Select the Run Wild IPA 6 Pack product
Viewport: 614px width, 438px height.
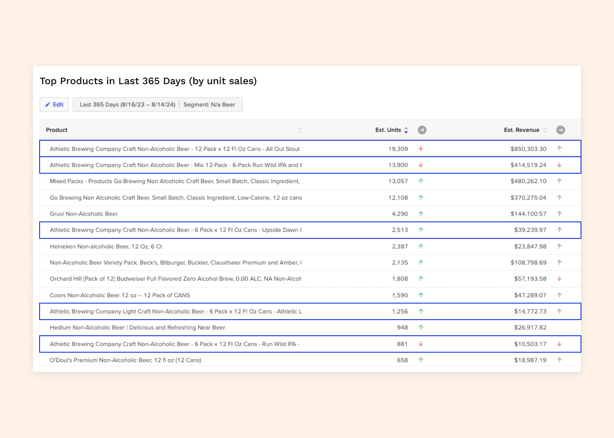pyautogui.click(x=310, y=344)
